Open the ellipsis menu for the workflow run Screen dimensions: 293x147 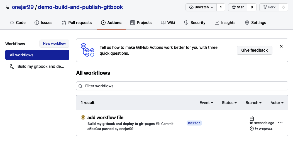point(280,123)
